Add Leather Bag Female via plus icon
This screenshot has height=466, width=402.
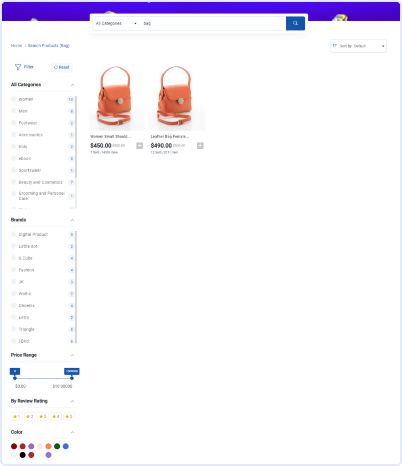pyautogui.click(x=200, y=146)
